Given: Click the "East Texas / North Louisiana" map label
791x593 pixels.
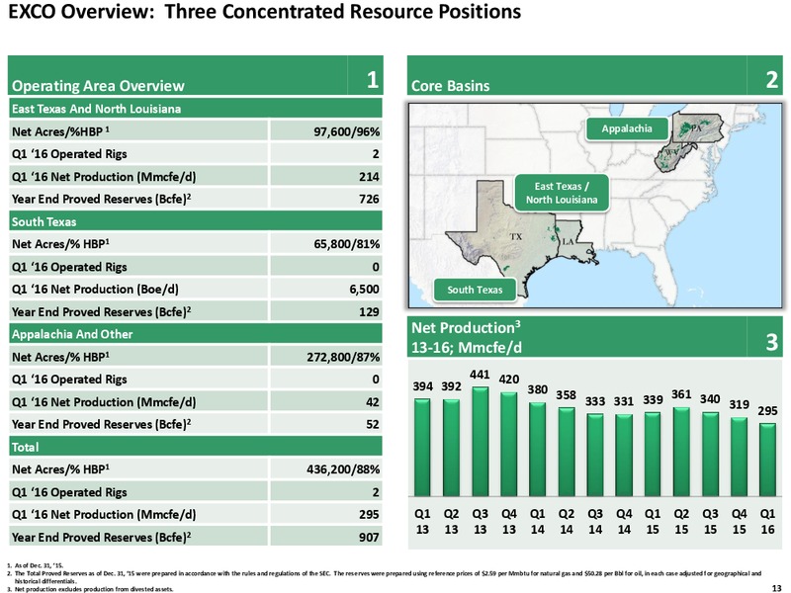Looking at the screenshot, I should 562,193.
